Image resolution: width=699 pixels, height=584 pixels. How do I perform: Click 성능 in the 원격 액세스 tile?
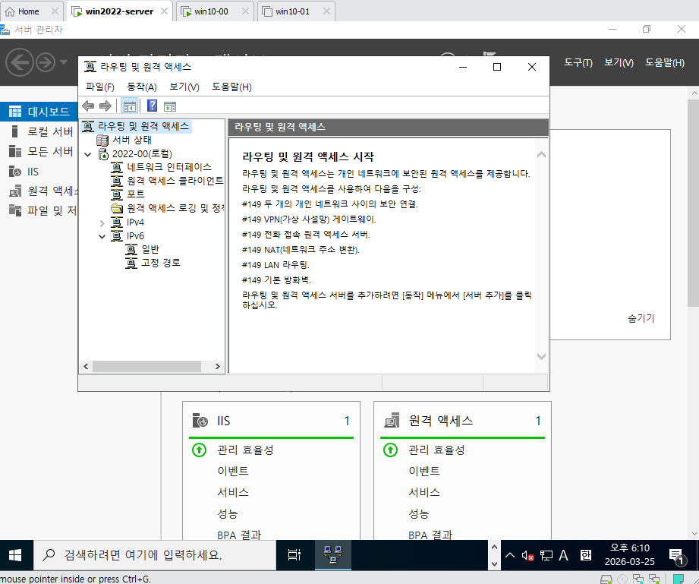(x=419, y=514)
